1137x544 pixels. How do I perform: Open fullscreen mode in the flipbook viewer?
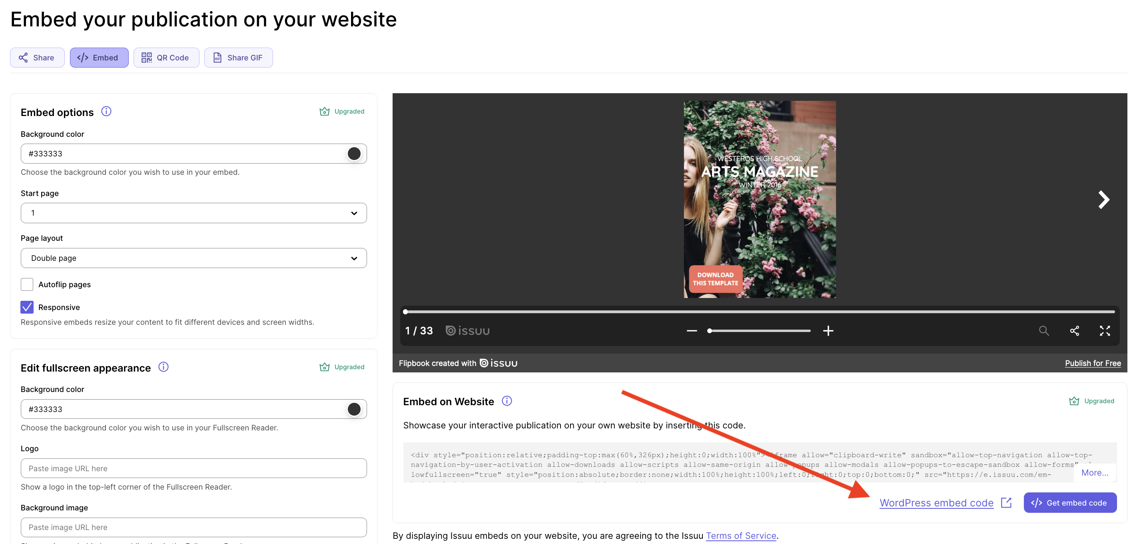coord(1105,330)
